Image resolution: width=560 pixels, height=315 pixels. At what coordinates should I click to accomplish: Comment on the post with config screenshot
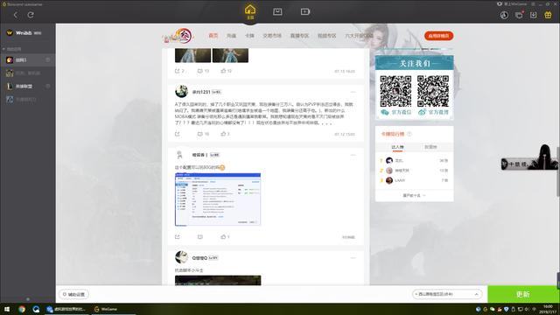pos(200,237)
